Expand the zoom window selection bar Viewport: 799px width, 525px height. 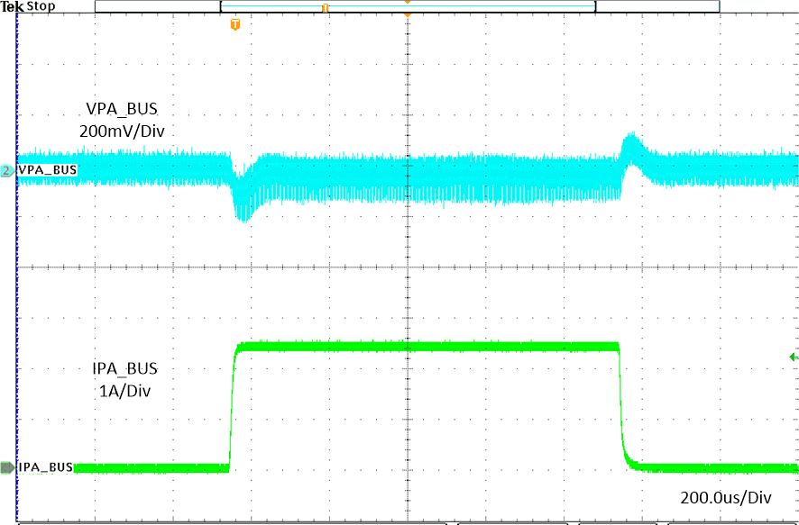[x=406, y=7]
